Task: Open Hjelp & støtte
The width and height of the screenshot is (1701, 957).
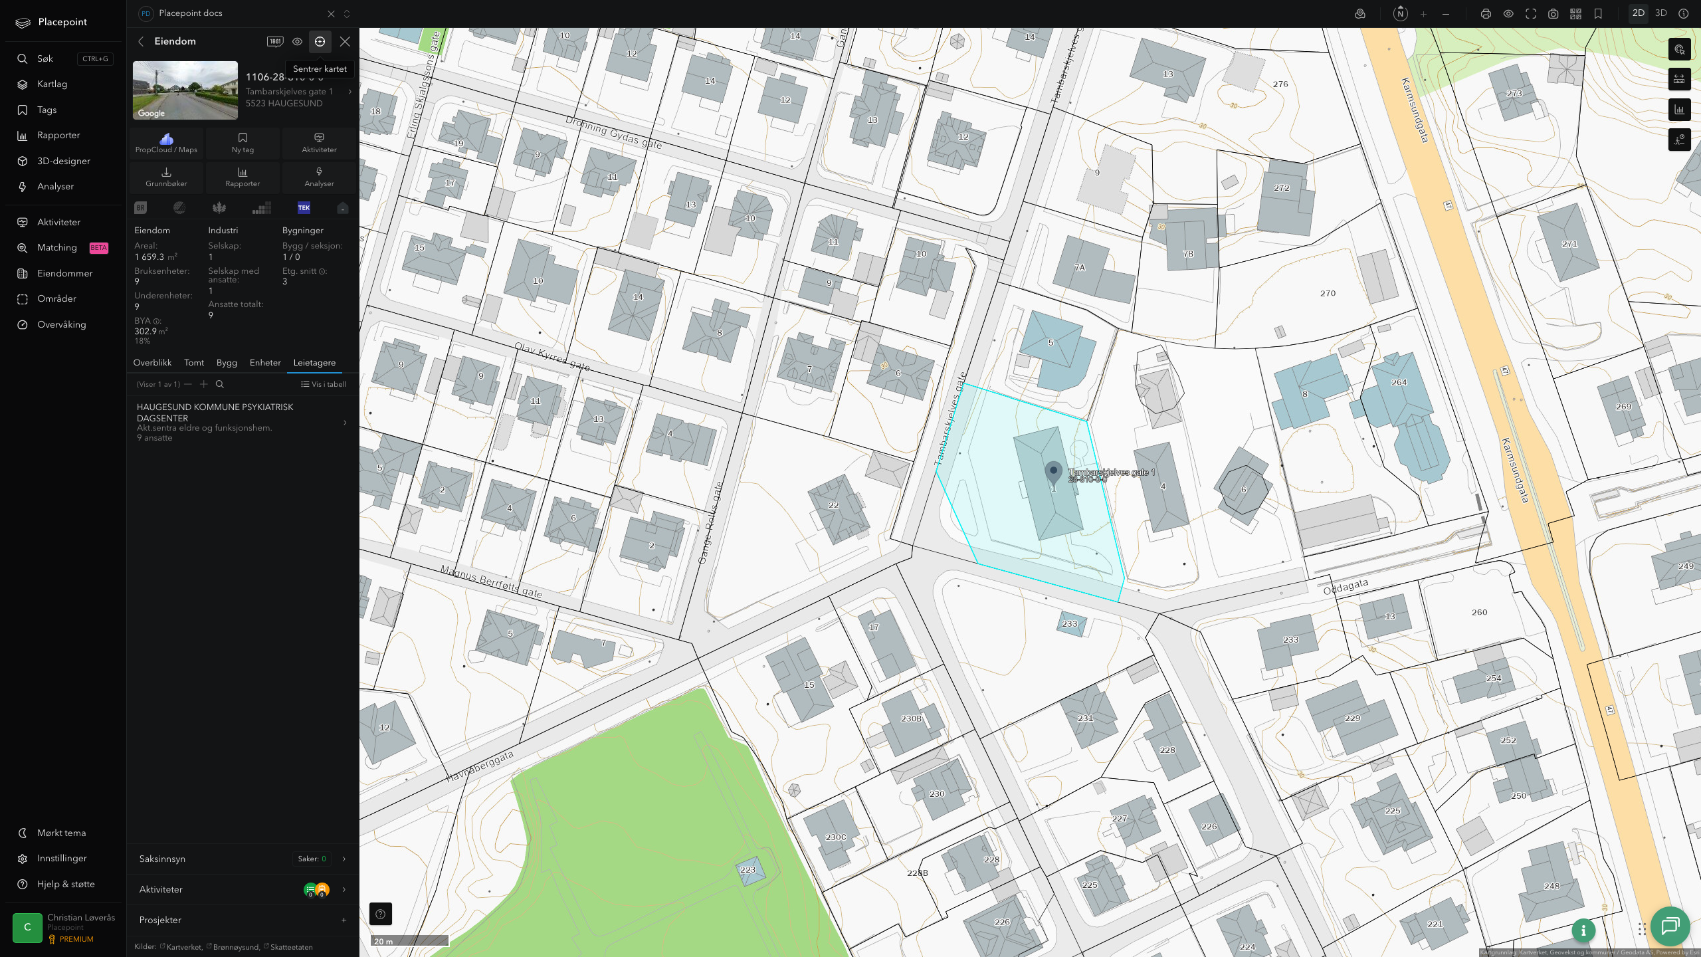Action: point(64,884)
